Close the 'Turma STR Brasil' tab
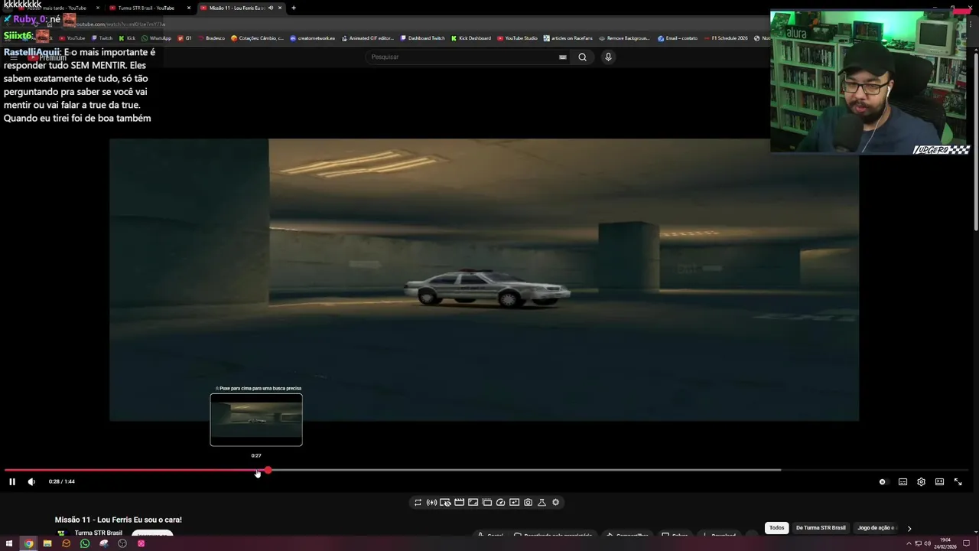979x551 pixels. click(189, 8)
